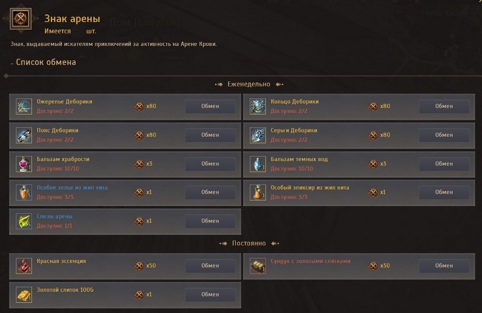Exchange marks for Ожерелье Деборики
This screenshot has height=313, width=482.
pos(210,106)
